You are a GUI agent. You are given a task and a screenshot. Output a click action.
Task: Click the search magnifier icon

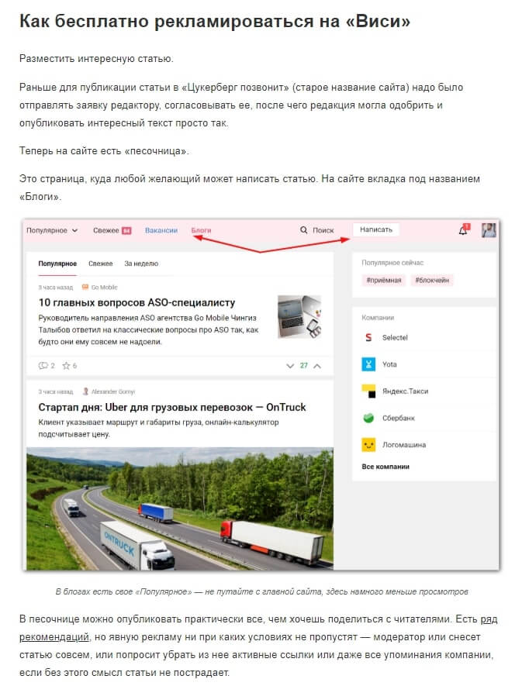point(303,229)
